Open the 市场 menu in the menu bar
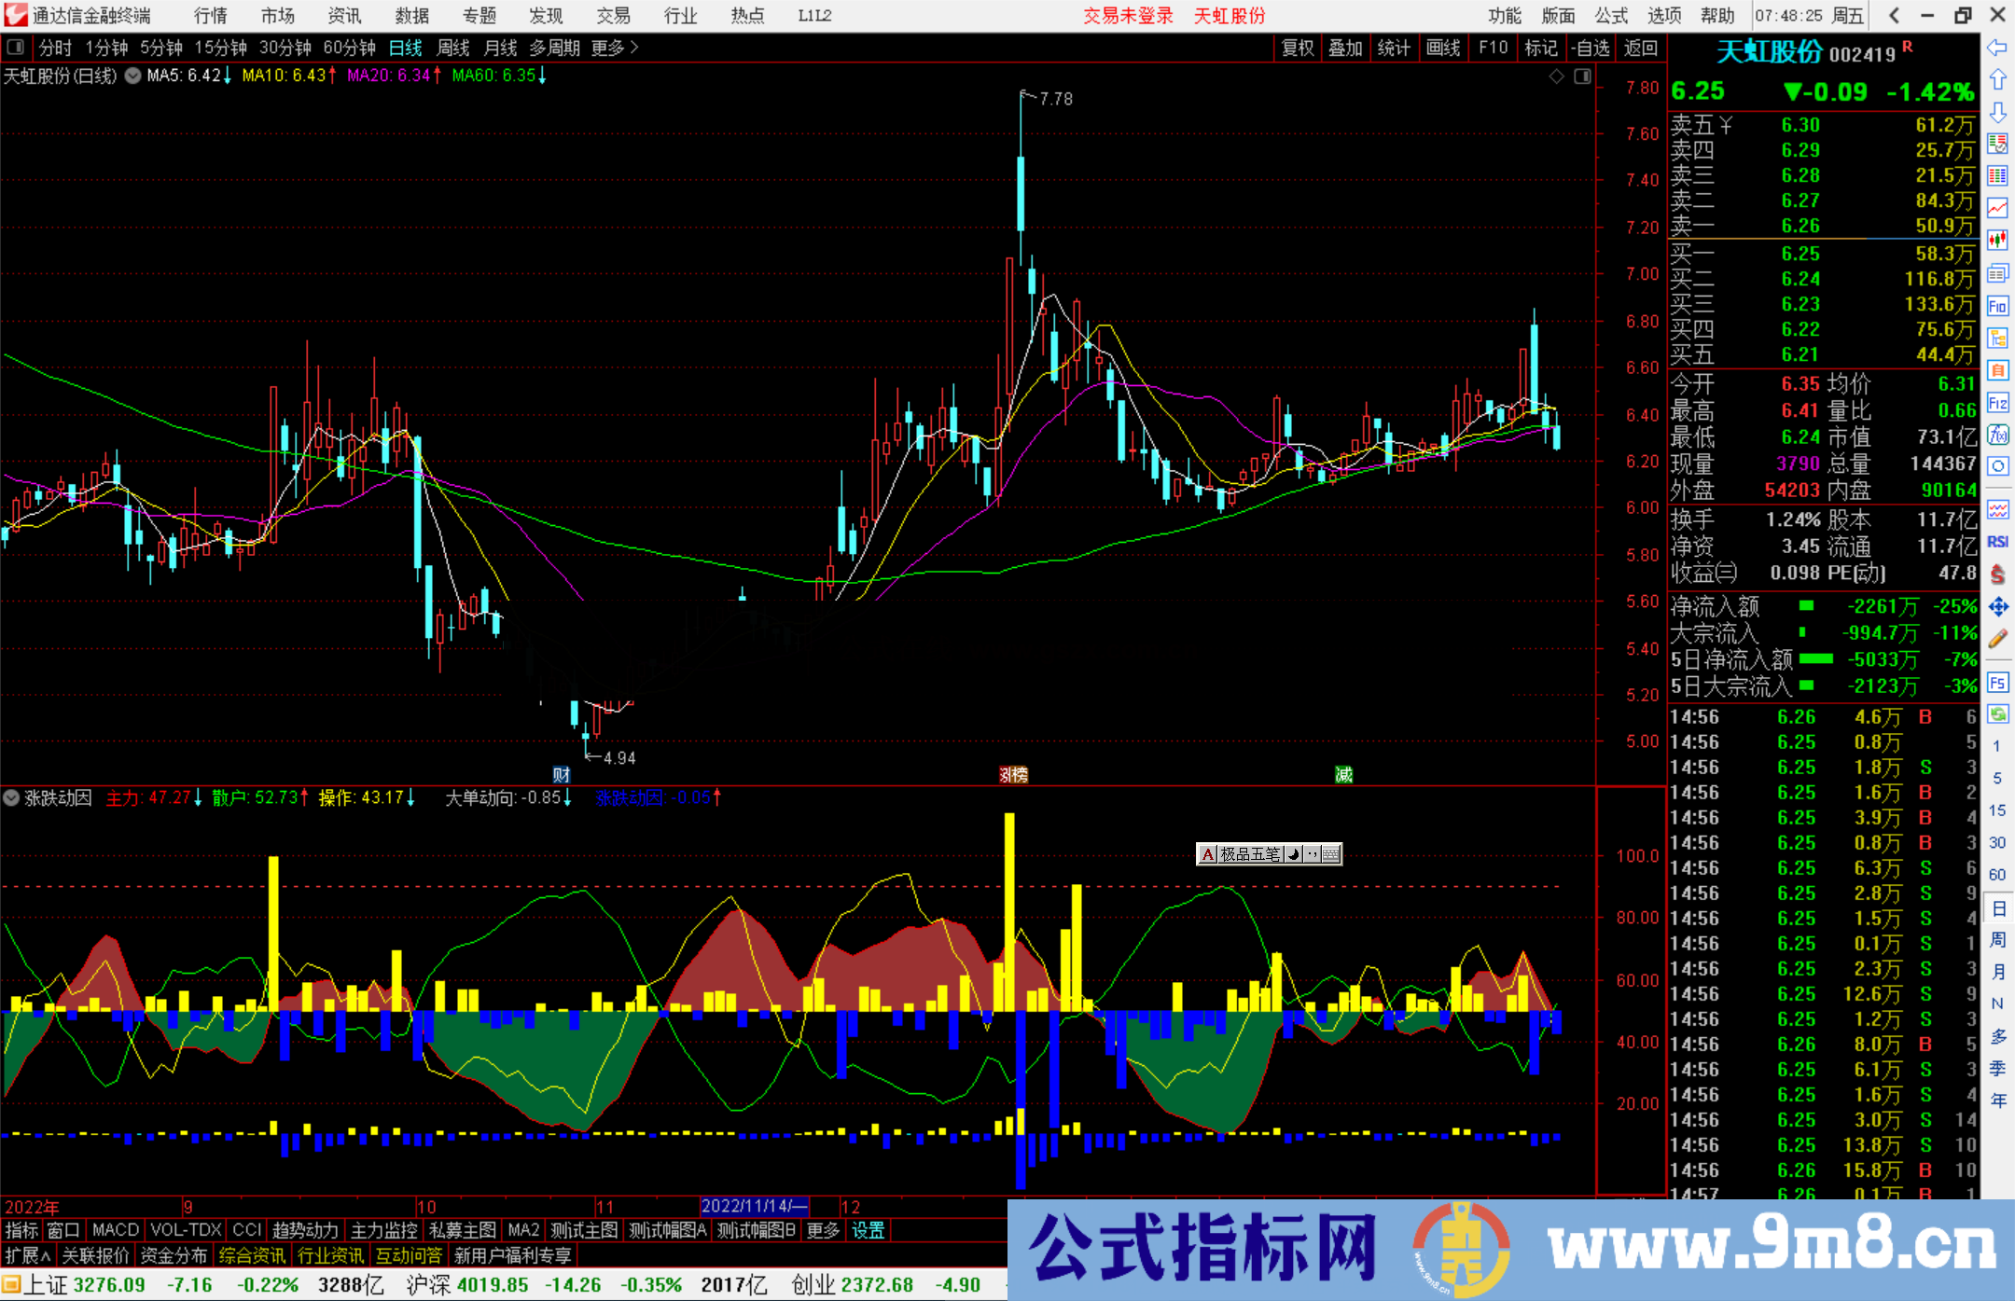The width and height of the screenshot is (2015, 1301). tap(277, 15)
